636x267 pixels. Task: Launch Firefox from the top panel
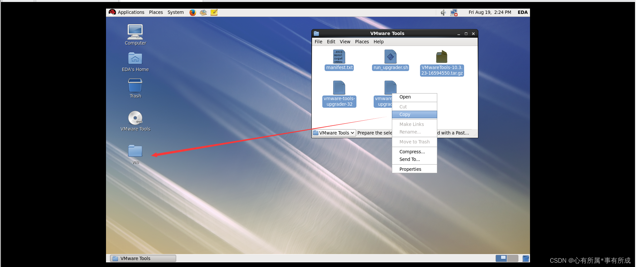(193, 13)
